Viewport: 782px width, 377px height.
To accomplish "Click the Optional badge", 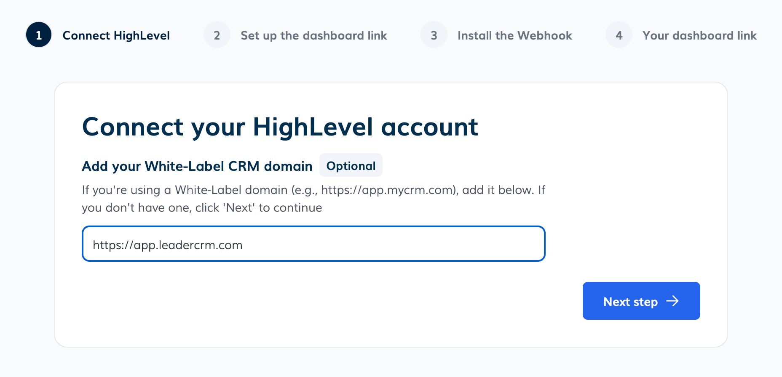I will point(351,166).
